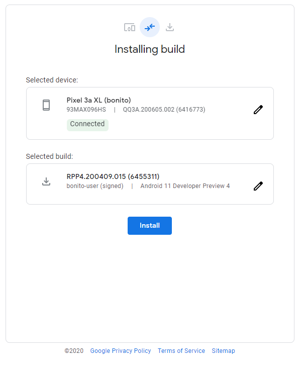This screenshot has height=368, width=301.
Task: Edit the selected device with pencil icon
Action: click(x=258, y=110)
